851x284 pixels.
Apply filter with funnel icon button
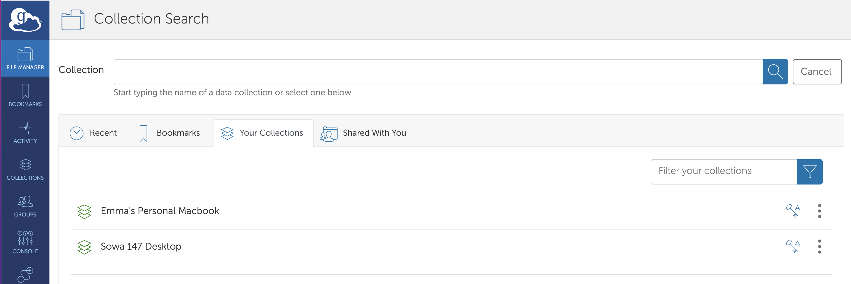click(x=809, y=172)
